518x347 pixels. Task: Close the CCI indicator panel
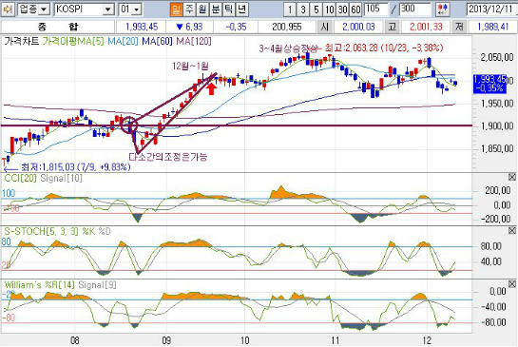511,177
